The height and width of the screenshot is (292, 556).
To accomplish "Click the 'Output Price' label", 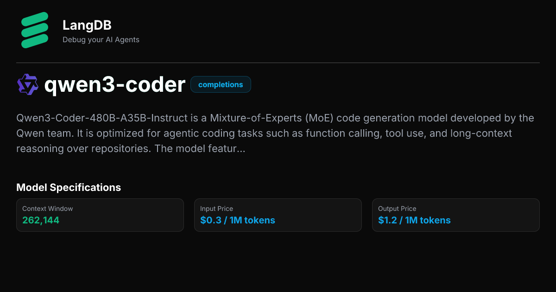I will pyautogui.click(x=397, y=209).
